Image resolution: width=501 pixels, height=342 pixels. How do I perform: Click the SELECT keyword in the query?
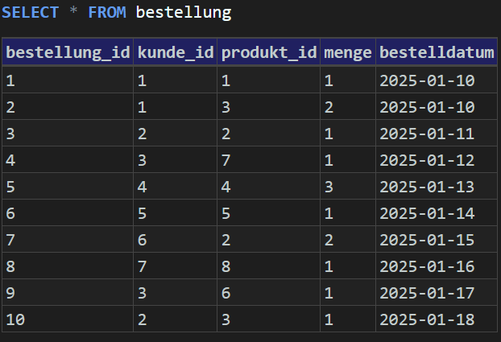click(30, 13)
